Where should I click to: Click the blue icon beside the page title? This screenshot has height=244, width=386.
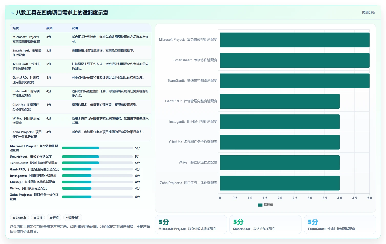[12, 13]
